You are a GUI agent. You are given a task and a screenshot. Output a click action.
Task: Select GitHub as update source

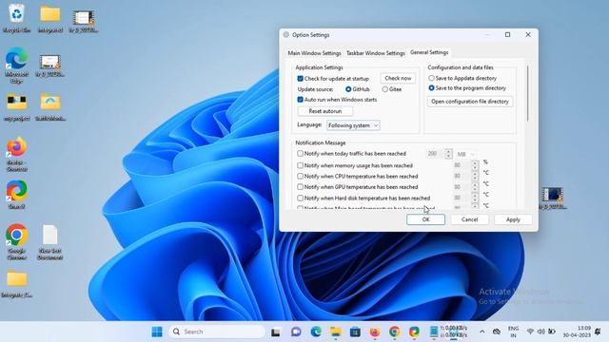pos(348,89)
